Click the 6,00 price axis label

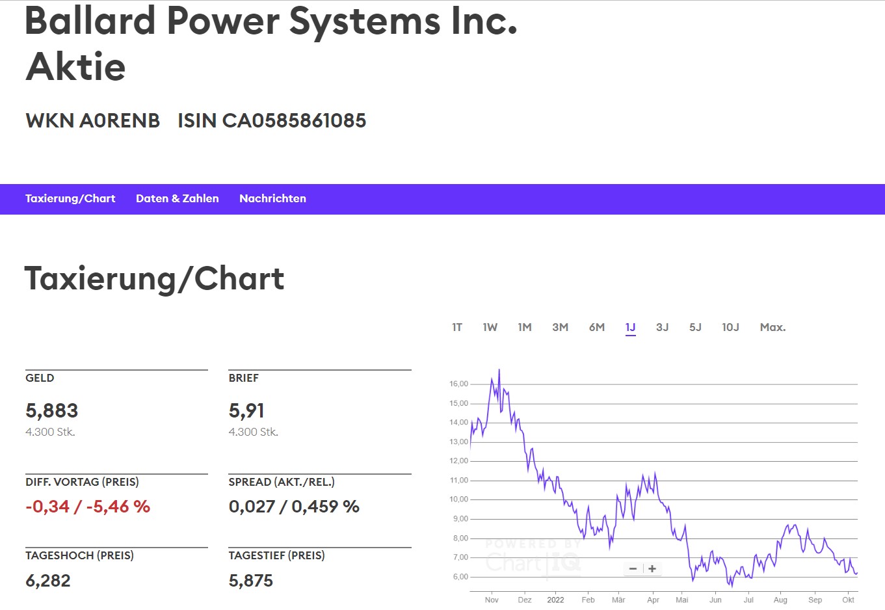(459, 577)
